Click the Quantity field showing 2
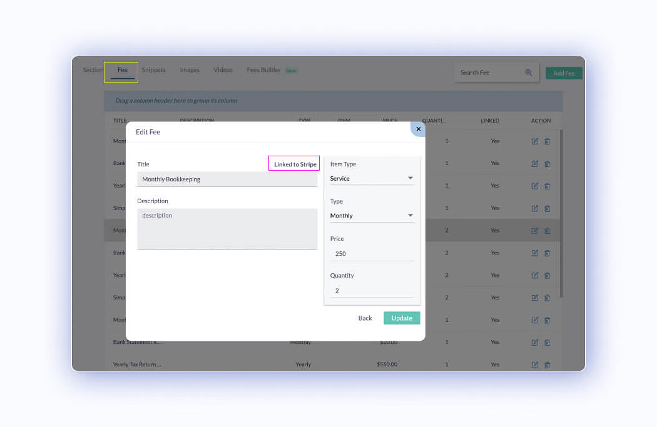Viewport: 657px width, 427px height. (x=372, y=291)
